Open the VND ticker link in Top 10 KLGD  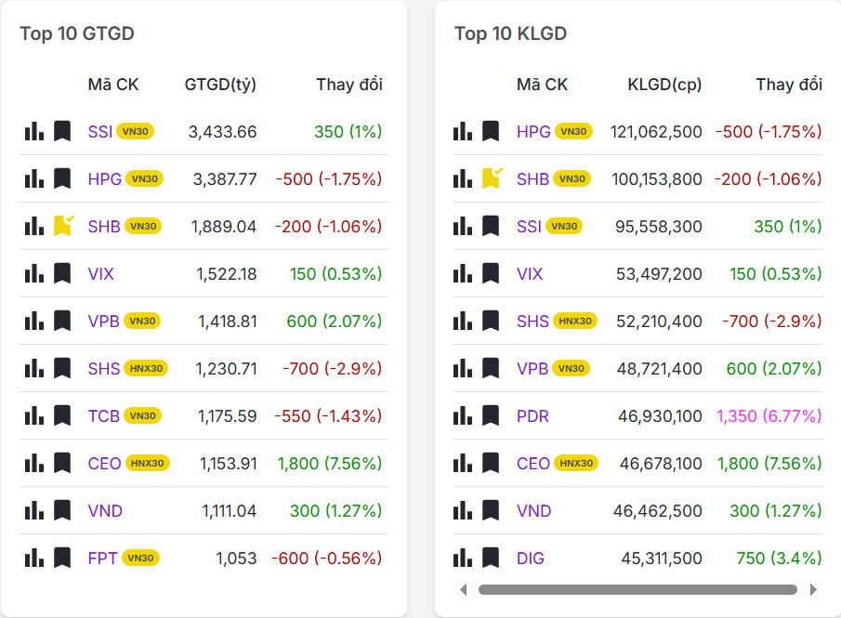click(533, 511)
